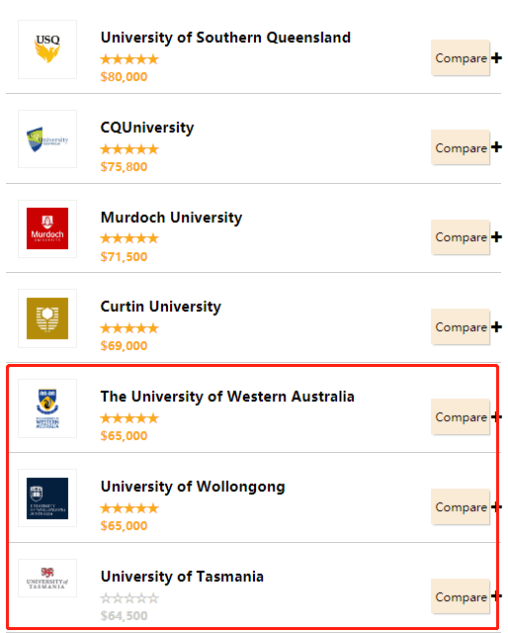Click the plus icon next to USQ Compare
Viewport: 508px width, 633px height.
point(497,57)
